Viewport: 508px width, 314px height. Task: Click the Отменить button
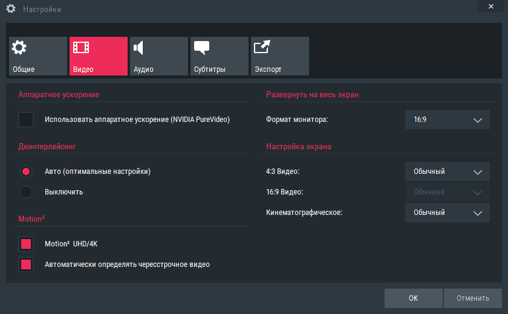click(x=472, y=298)
